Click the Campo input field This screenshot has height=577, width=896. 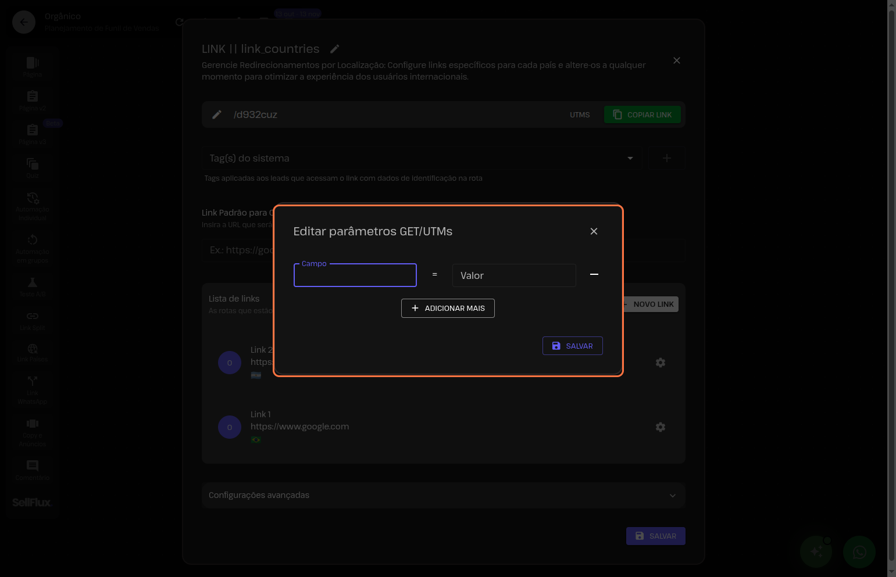pos(355,275)
